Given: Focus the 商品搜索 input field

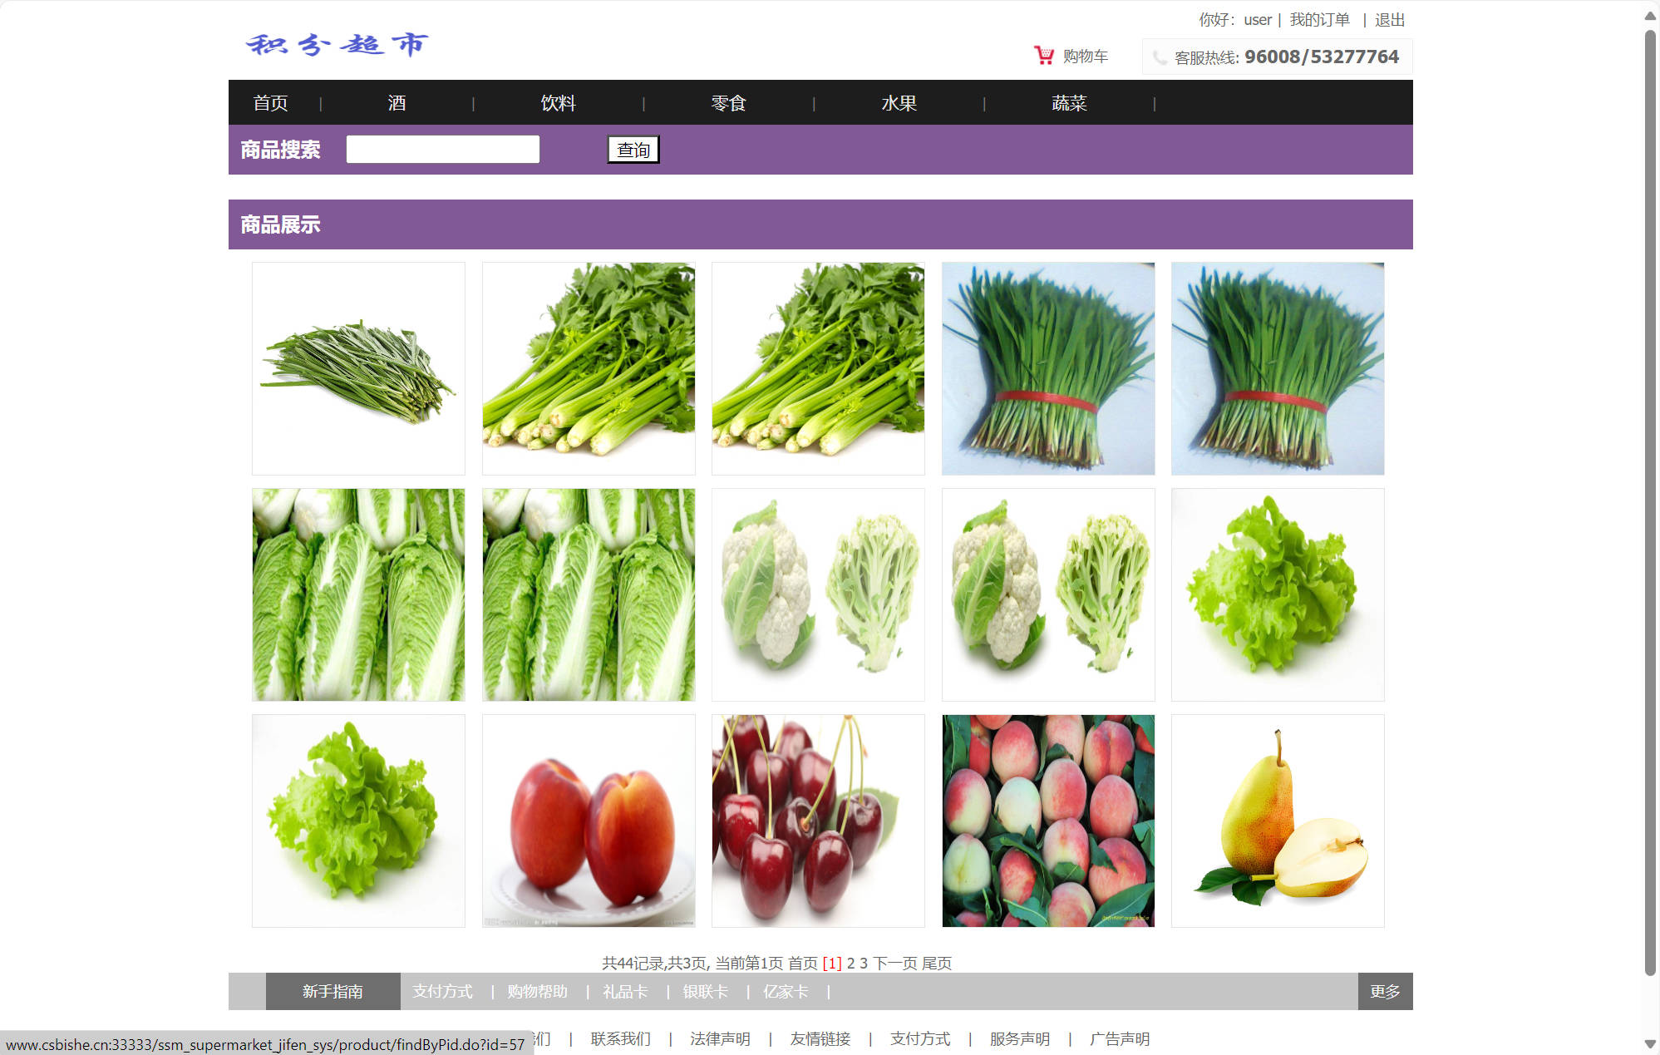Looking at the screenshot, I should 442,150.
